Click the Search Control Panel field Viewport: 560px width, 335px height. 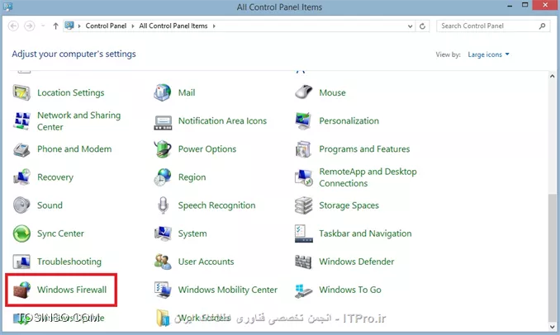[493, 26]
